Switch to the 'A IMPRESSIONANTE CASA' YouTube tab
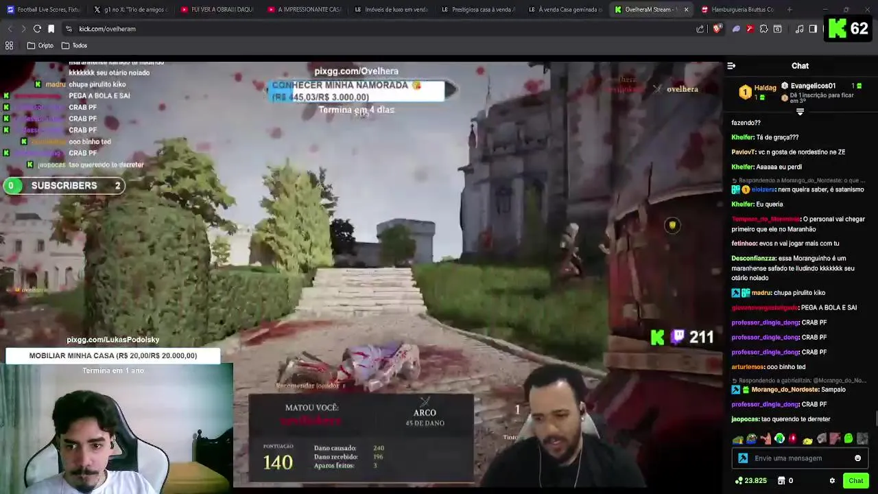The image size is (878, 494). 303,10
